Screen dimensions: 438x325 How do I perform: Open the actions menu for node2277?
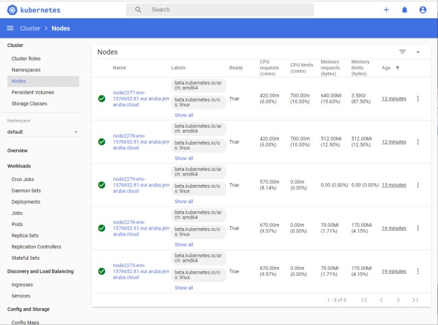[x=418, y=99]
